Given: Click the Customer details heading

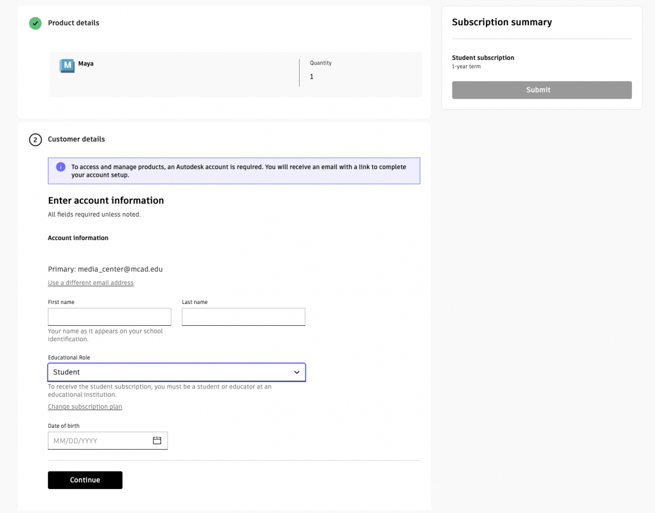Looking at the screenshot, I should click(76, 139).
